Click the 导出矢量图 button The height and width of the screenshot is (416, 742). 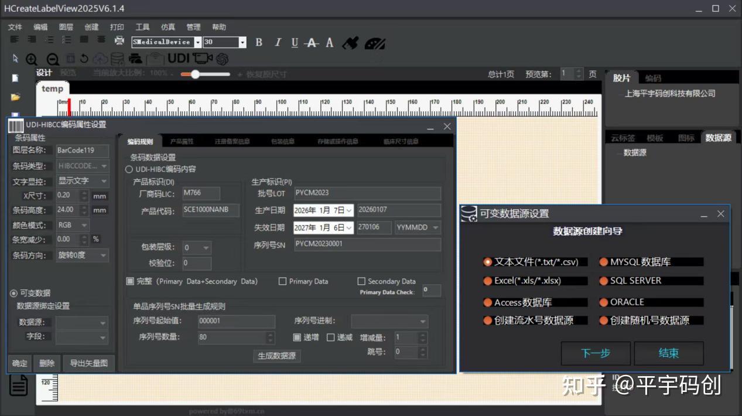coord(88,363)
